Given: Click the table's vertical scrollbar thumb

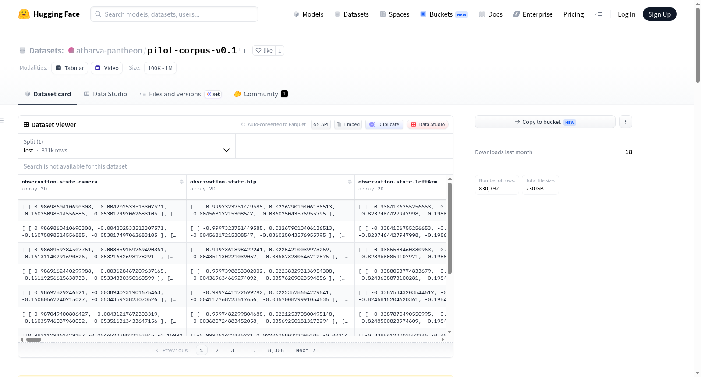Looking at the screenshot, I should pos(450,228).
